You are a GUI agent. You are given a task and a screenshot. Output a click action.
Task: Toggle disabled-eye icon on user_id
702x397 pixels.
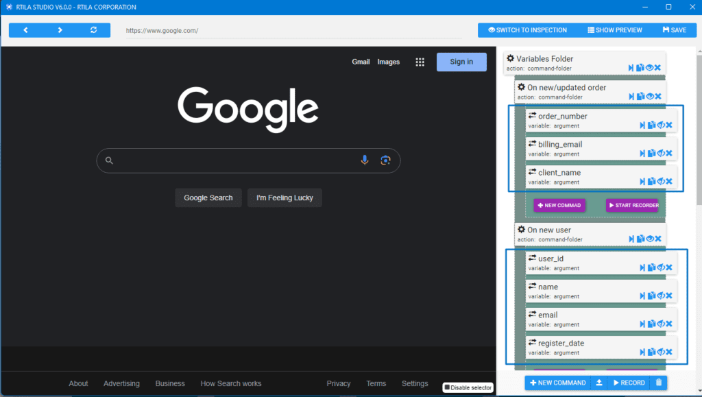pos(661,267)
